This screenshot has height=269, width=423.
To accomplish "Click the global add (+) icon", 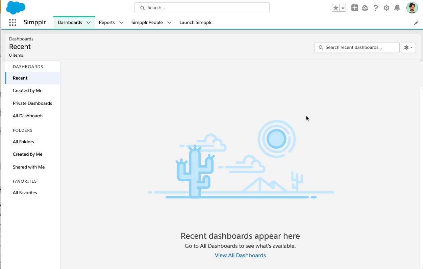I will (x=354, y=7).
